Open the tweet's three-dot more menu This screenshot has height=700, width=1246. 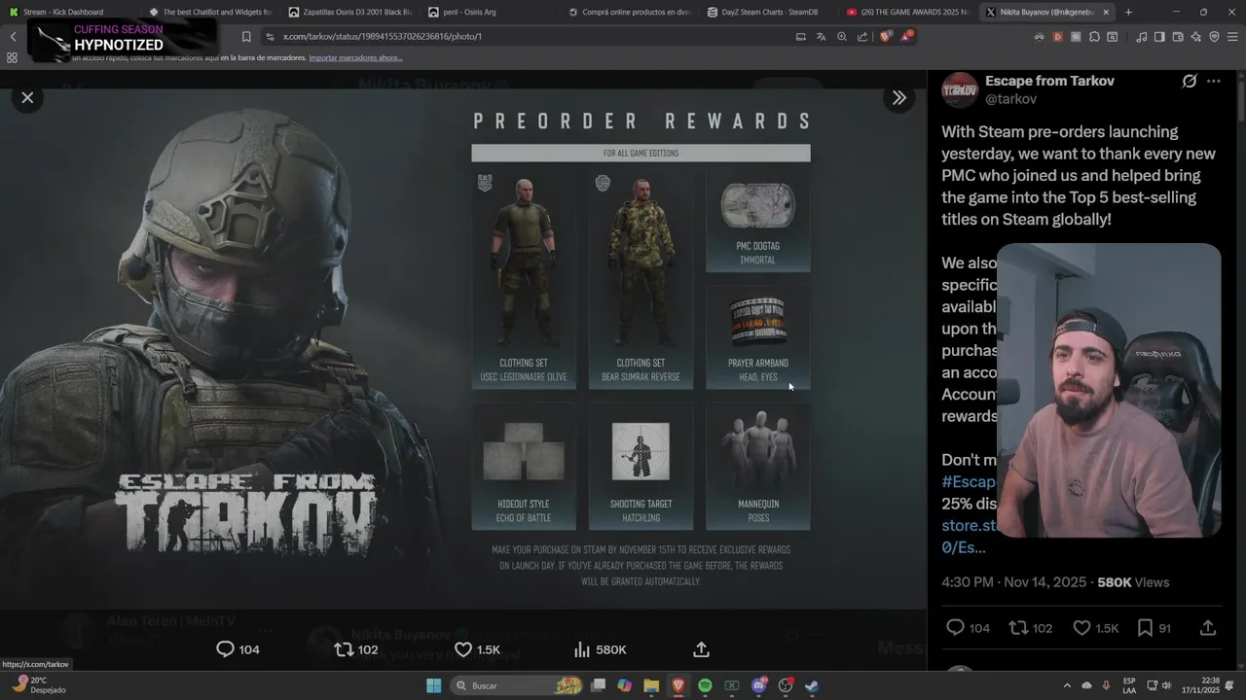[1213, 82]
